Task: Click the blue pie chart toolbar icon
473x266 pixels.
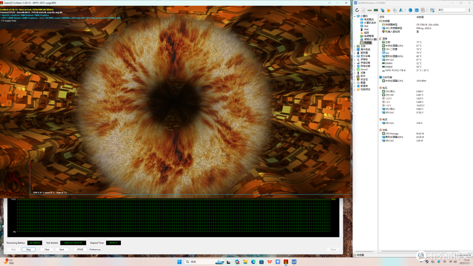Action: tap(410, 10)
